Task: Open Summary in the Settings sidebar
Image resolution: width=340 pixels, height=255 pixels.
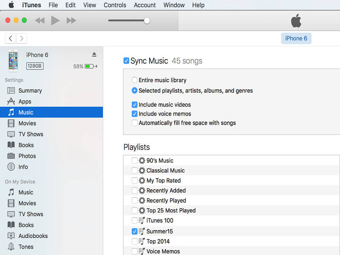Action: (30, 91)
